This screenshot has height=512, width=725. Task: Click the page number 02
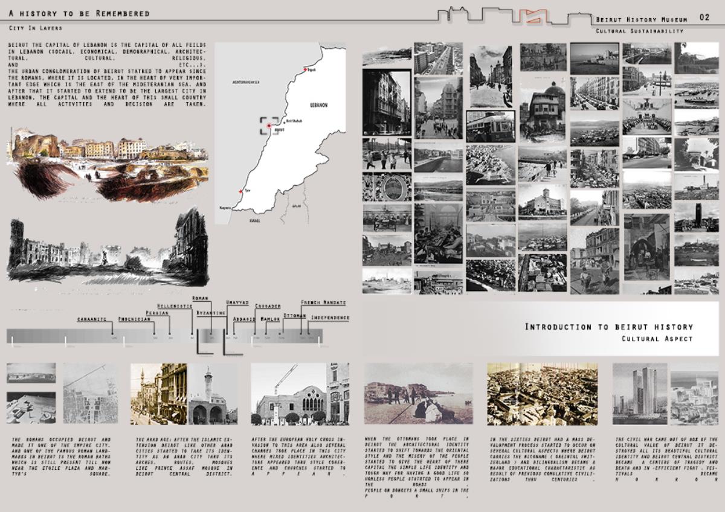704,18
